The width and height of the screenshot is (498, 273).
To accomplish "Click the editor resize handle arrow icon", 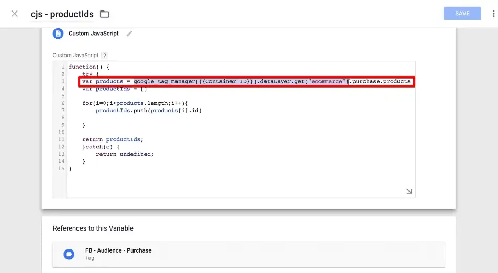I will pos(409,191).
